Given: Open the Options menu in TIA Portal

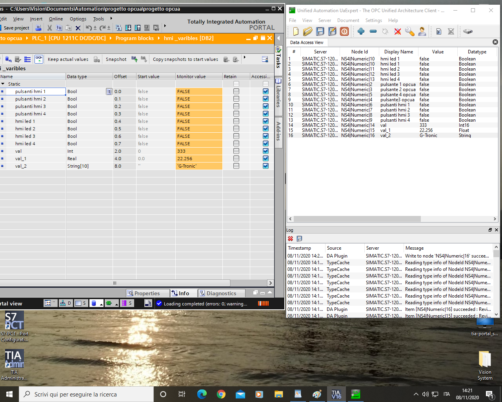Looking at the screenshot, I should [78, 19].
